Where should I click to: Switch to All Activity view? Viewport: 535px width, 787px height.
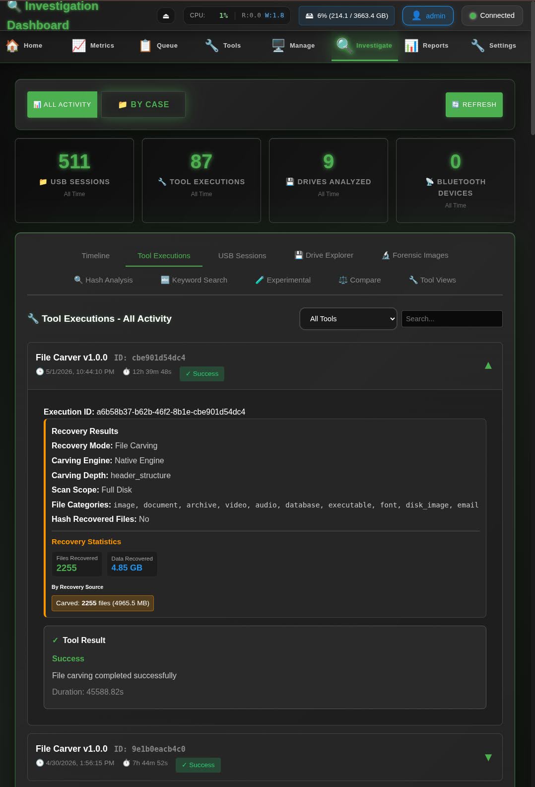click(x=62, y=105)
